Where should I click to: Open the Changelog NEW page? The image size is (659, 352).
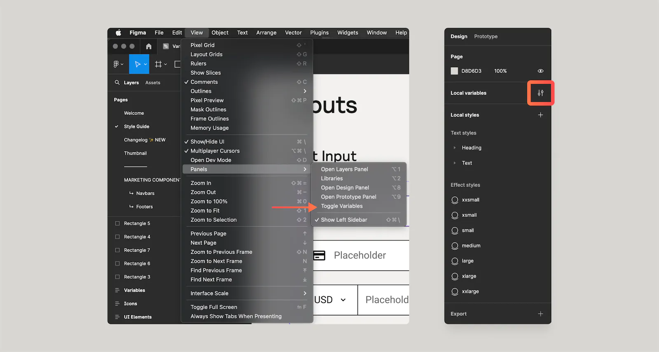point(144,140)
